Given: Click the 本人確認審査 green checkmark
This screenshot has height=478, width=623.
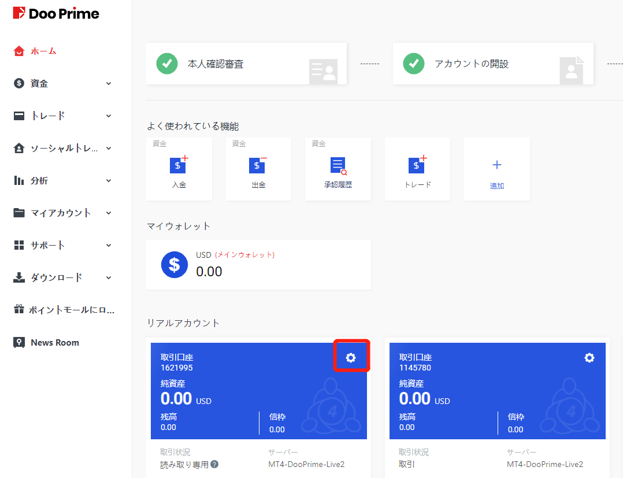Looking at the screenshot, I should pyautogui.click(x=167, y=64).
